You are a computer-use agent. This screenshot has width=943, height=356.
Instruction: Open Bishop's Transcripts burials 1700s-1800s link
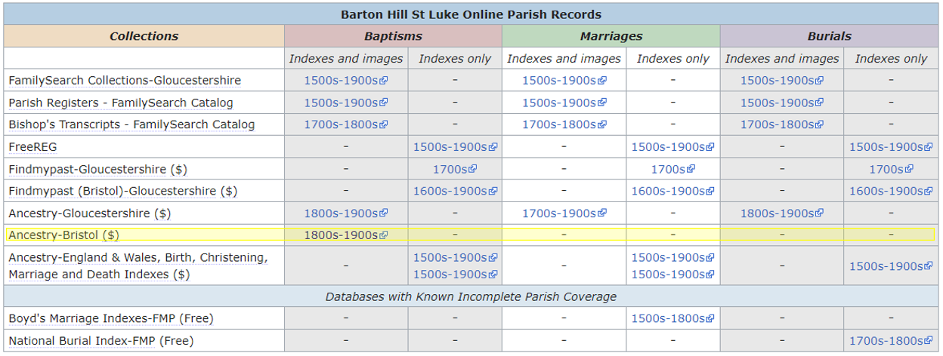782,124
